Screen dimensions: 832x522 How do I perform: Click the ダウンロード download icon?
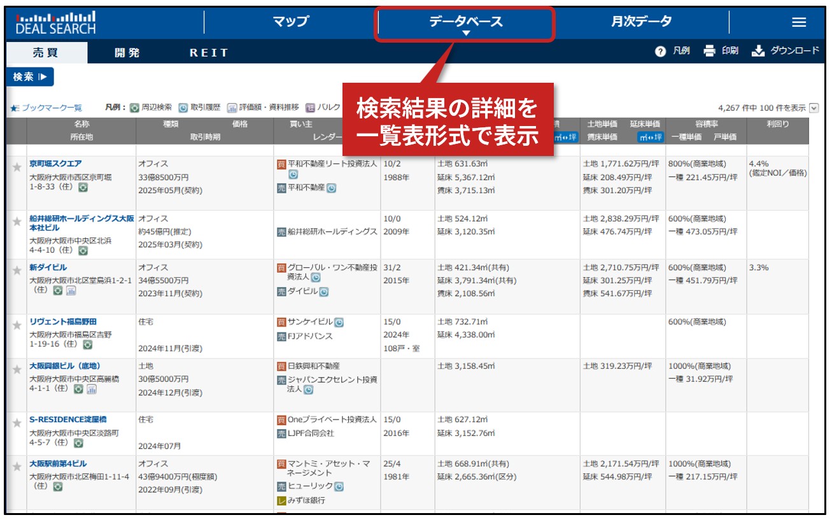tap(758, 52)
